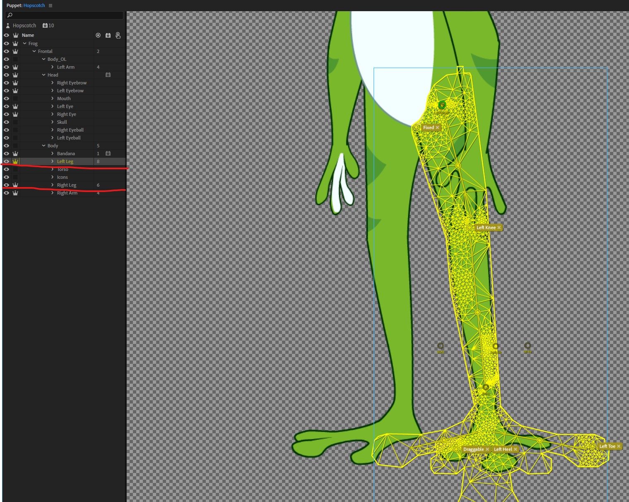Click the camera badge next to Head layer
Viewport: 629px width, 502px height.
(x=108, y=74)
